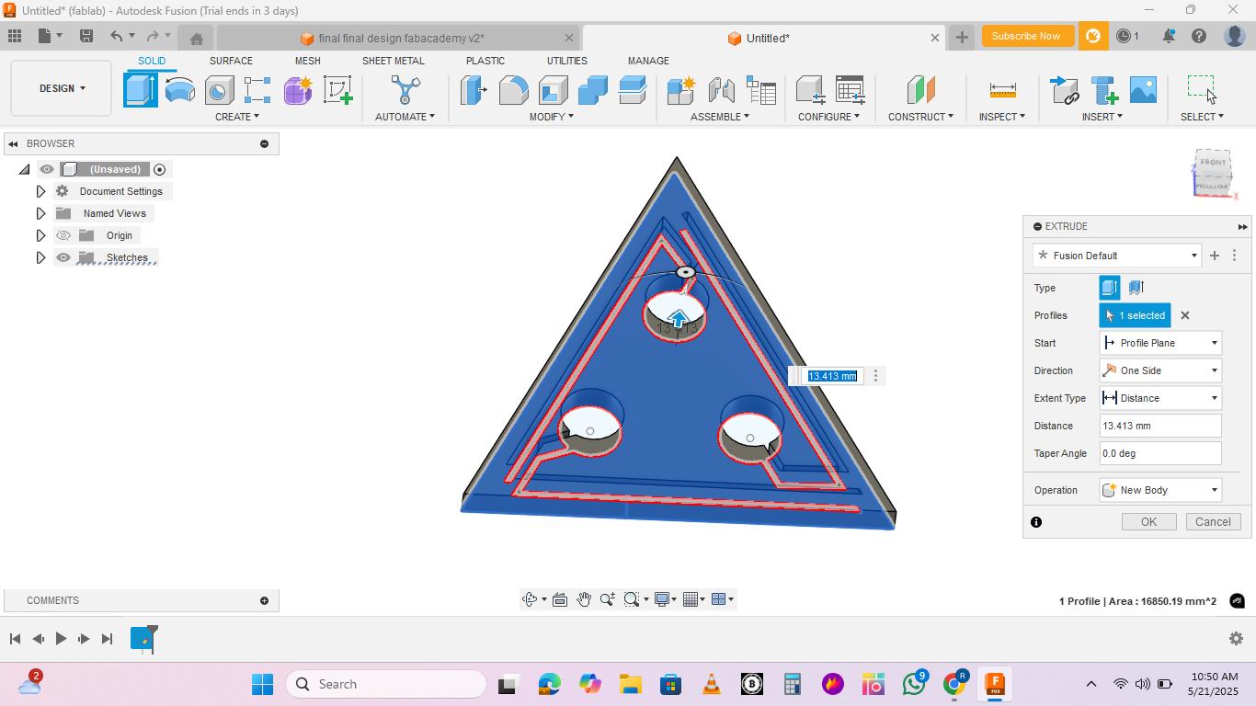Show the hidden Origin folder
The width and height of the screenshot is (1256, 706).
(x=63, y=235)
